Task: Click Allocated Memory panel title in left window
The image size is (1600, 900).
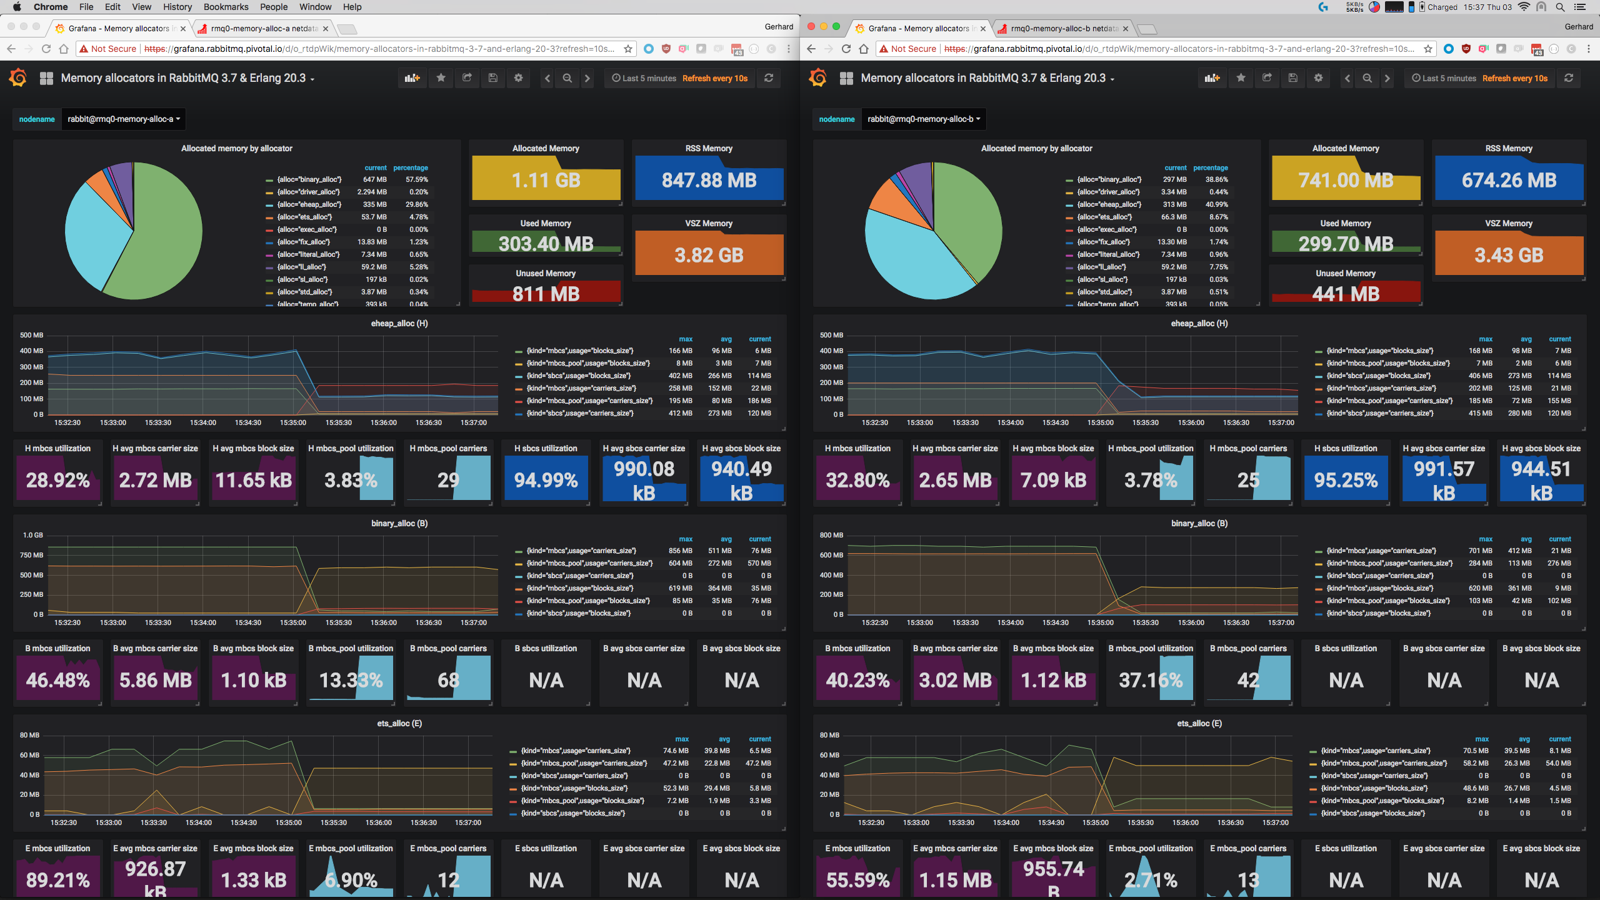Action: click(546, 148)
